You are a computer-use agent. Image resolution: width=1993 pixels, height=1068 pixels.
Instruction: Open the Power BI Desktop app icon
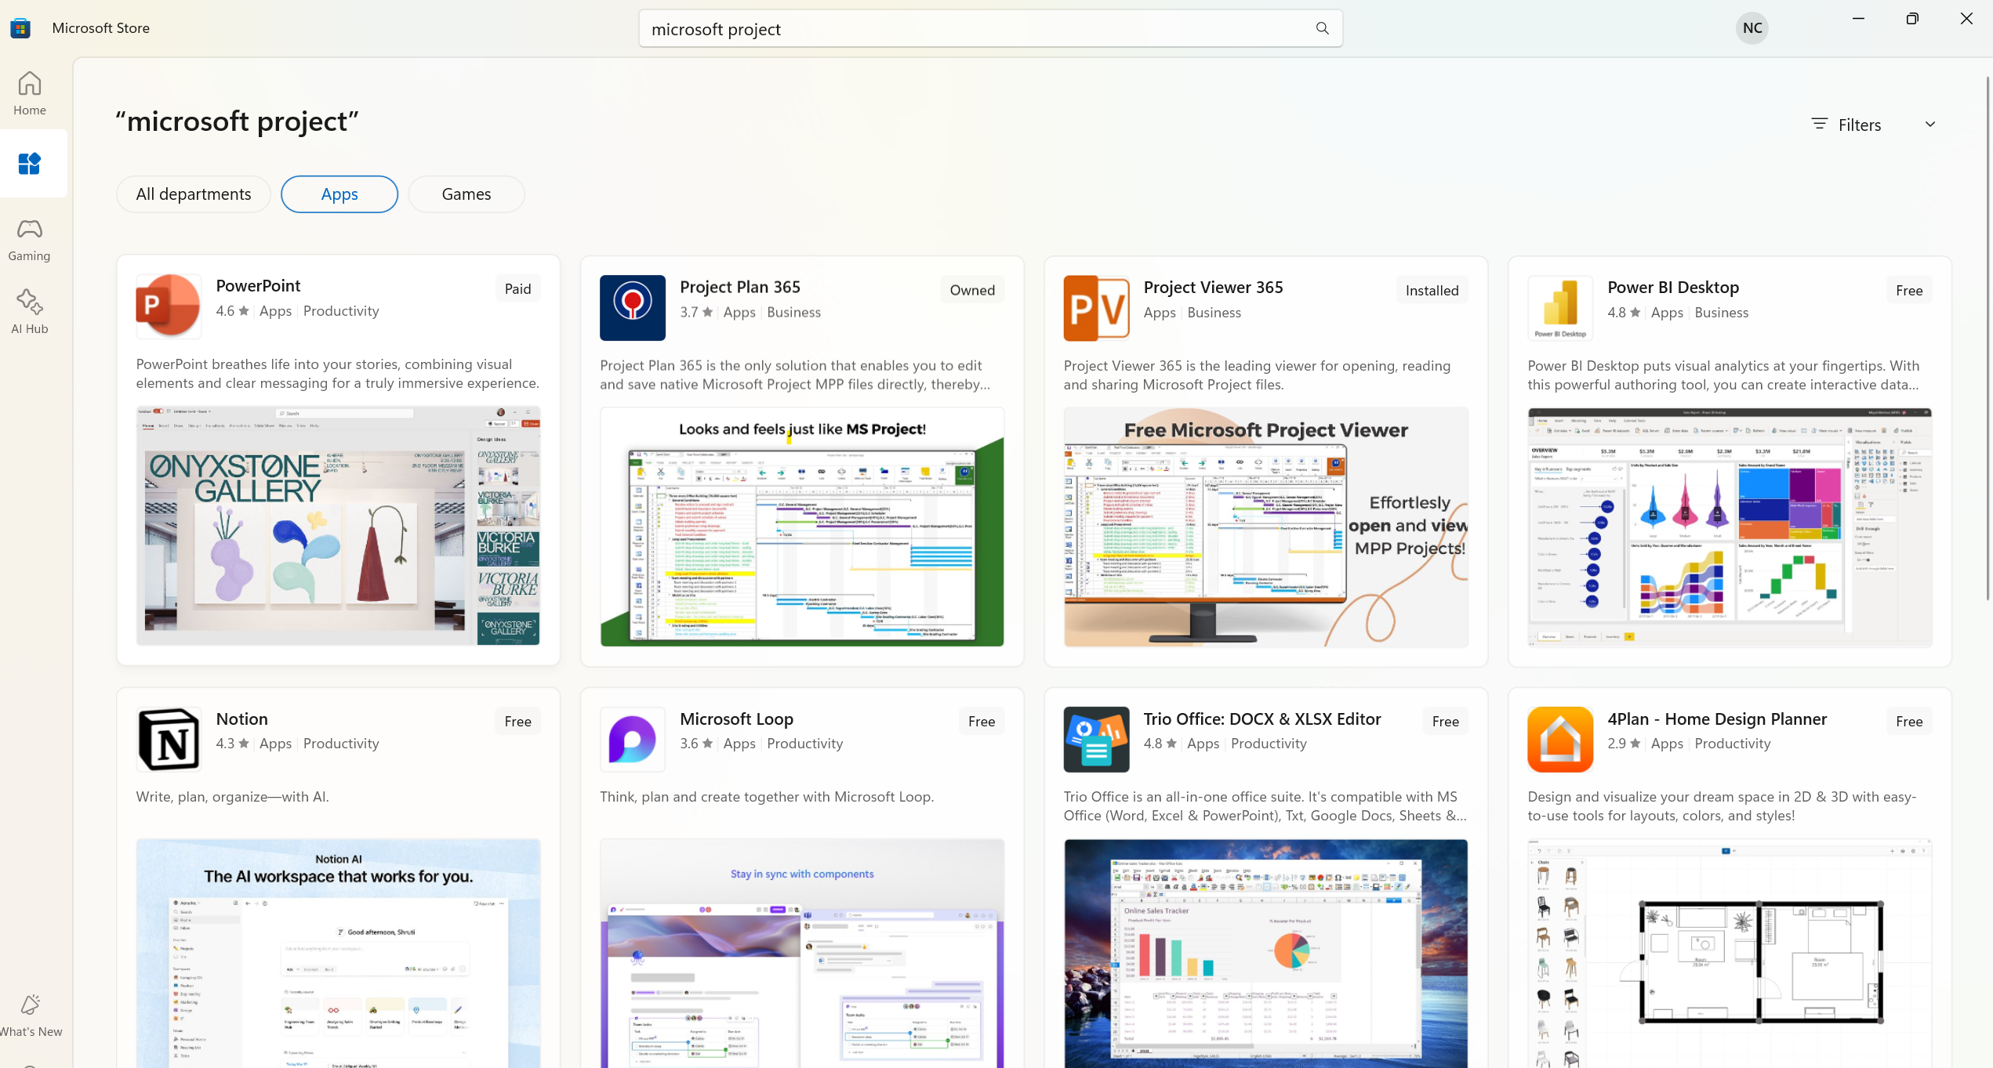coord(1560,308)
